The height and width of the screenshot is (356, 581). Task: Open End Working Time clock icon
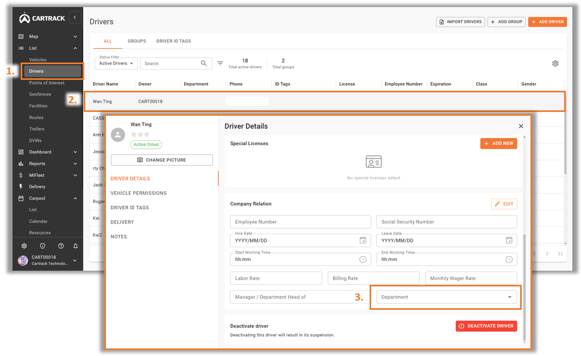509,259
